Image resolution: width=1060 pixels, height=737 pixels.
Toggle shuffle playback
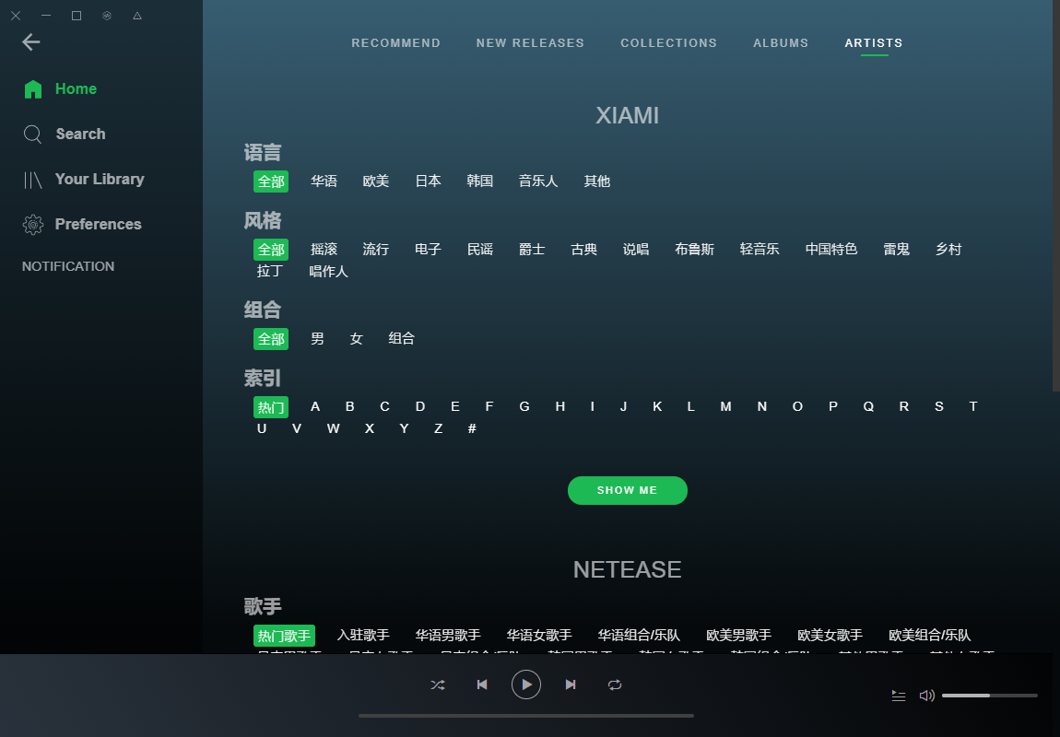click(438, 685)
